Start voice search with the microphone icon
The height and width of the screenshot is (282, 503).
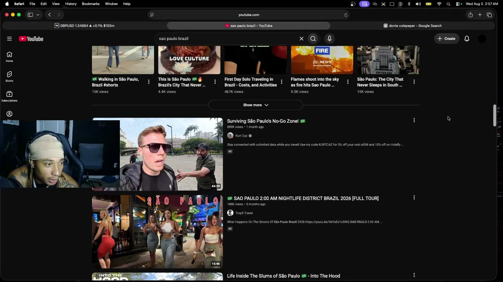coord(329,39)
